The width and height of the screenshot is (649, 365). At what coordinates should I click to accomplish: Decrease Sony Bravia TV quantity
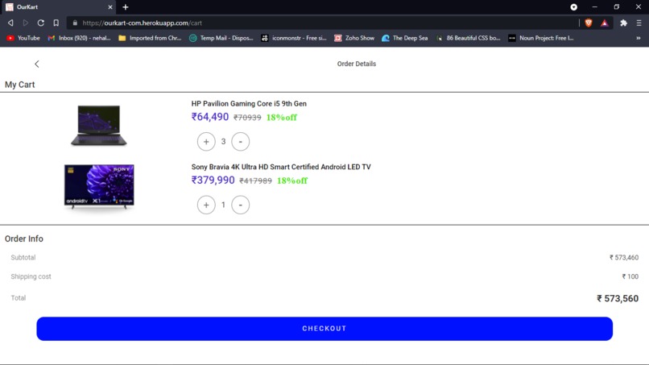pos(241,205)
